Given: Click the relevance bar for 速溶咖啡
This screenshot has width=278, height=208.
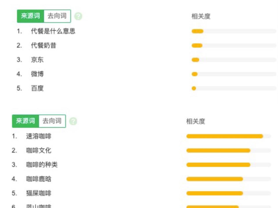Looking at the screenshot, I should pyautogui.click(x=229, y=136).
